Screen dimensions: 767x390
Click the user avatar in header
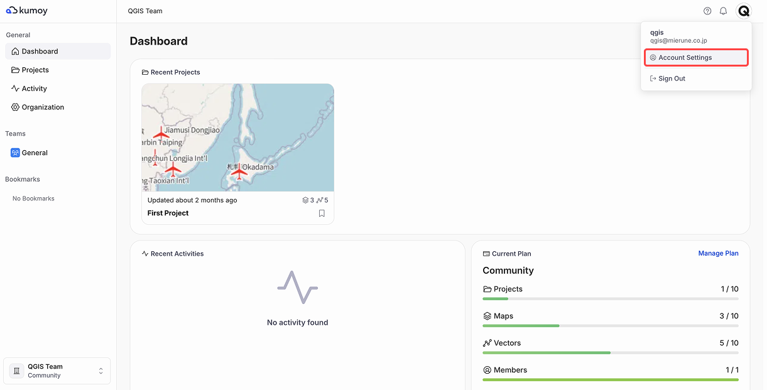point(744,11)
